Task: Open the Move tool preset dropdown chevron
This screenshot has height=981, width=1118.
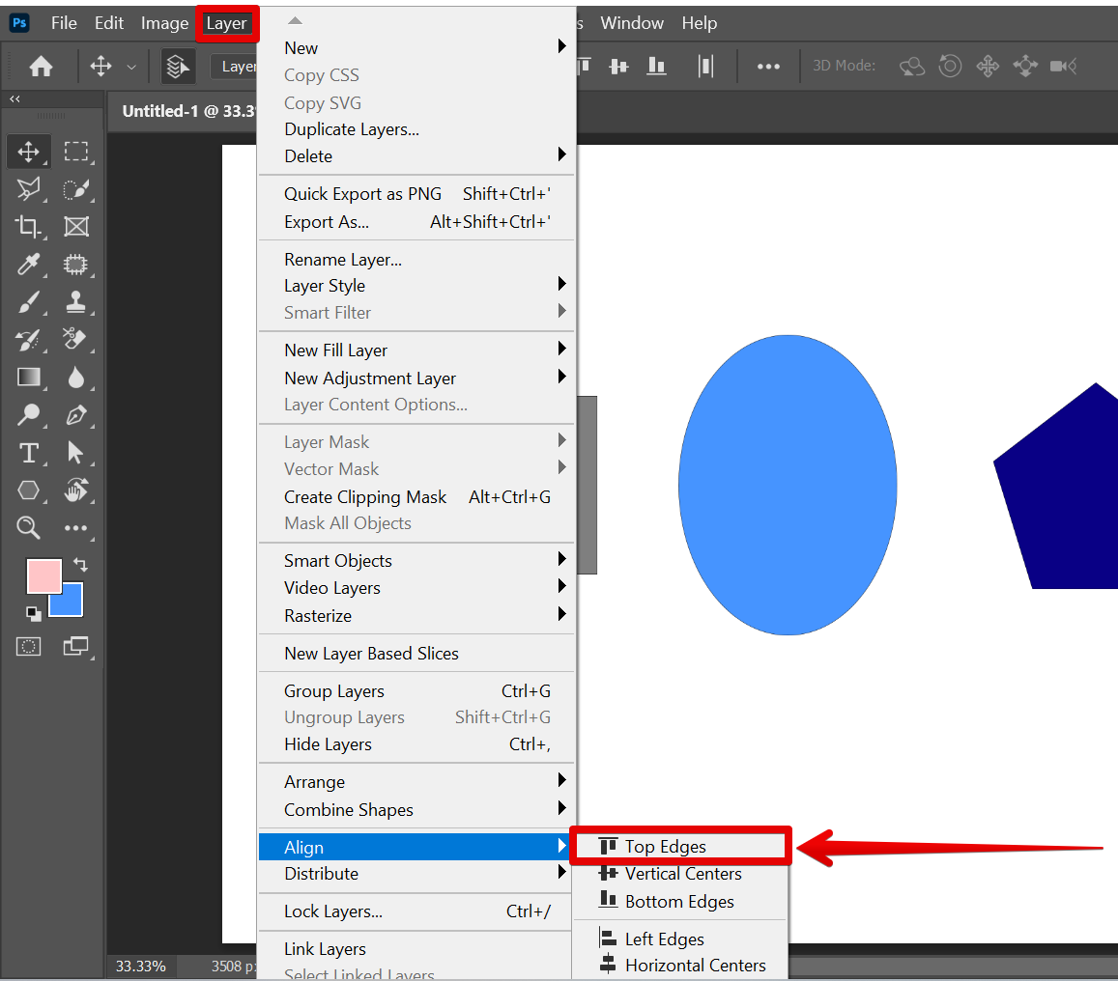Action: pos(131,67)
